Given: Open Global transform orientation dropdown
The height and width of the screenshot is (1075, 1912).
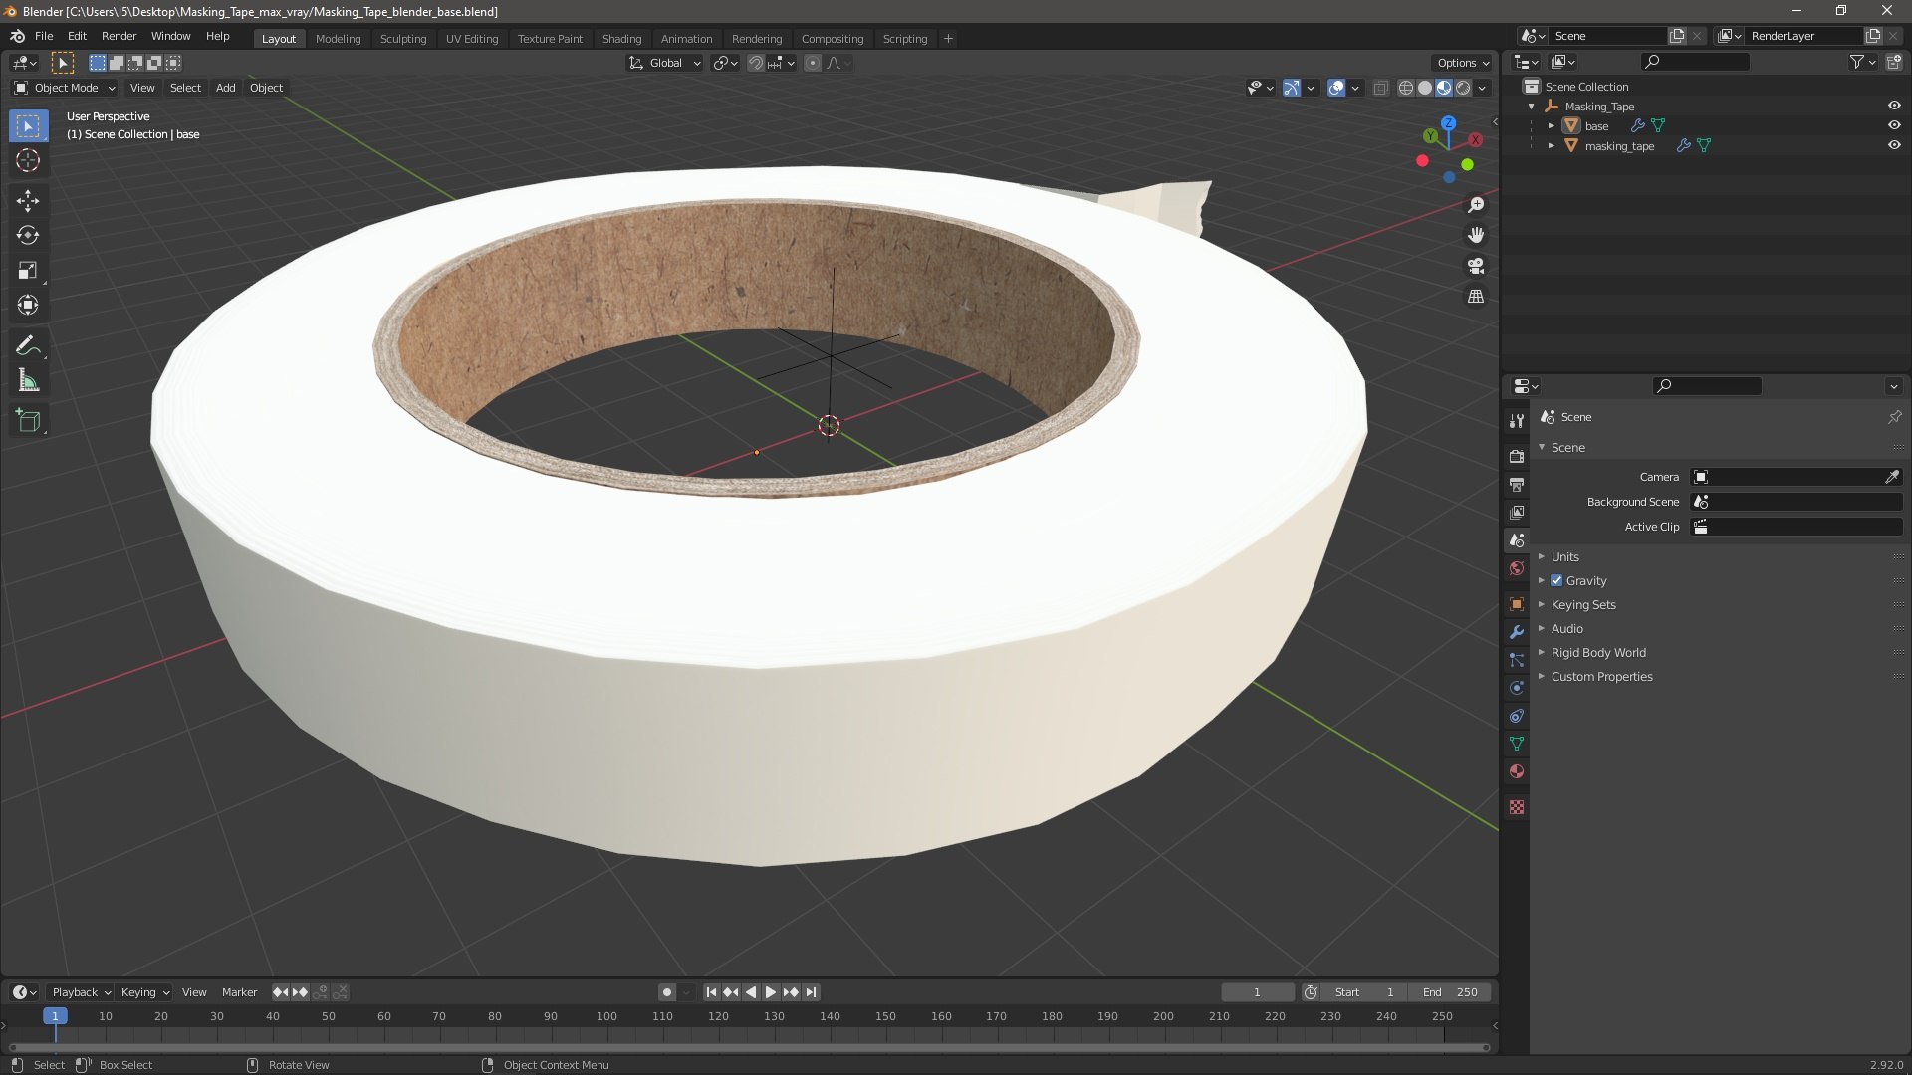Looking at the screenshot, I should click(664, 63).
